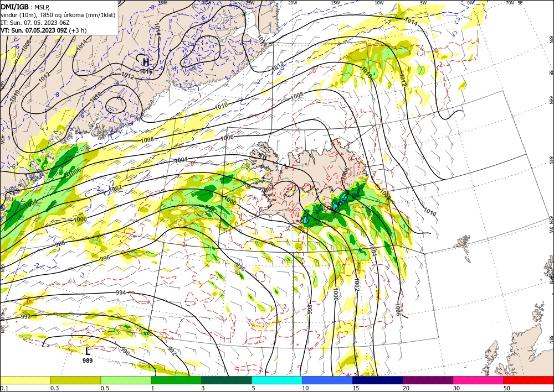Screen dimensions: 554x392
Task: Click the 994 isobar label
Action: tap(121, 292)
